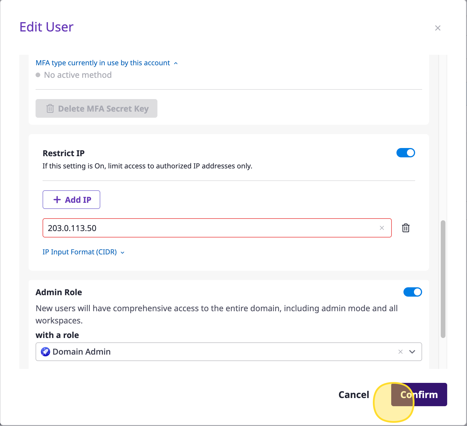Close the Edit User dialog

pos(438,28)
